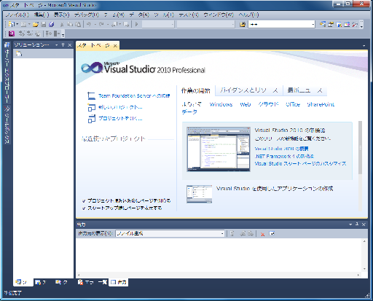Click the New Project toolbar icon
Screen dimensions: 373x301
(11, 24)
